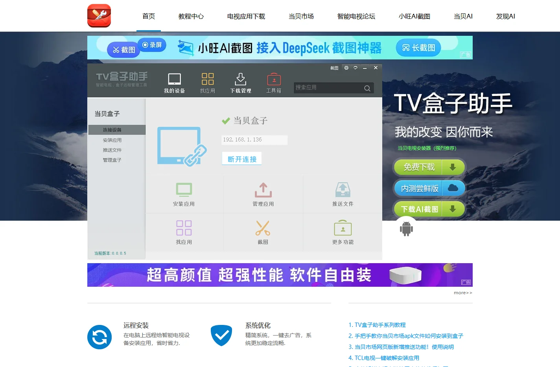Open the 更多功能 tile
560x367 pixels.
click(343, 232)
